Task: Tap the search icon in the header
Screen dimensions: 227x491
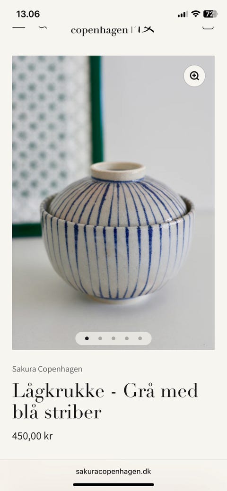Action: 43,27
